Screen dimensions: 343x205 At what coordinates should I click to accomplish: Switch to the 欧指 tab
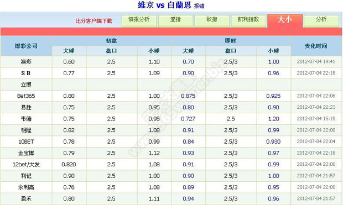pos(212,21)
